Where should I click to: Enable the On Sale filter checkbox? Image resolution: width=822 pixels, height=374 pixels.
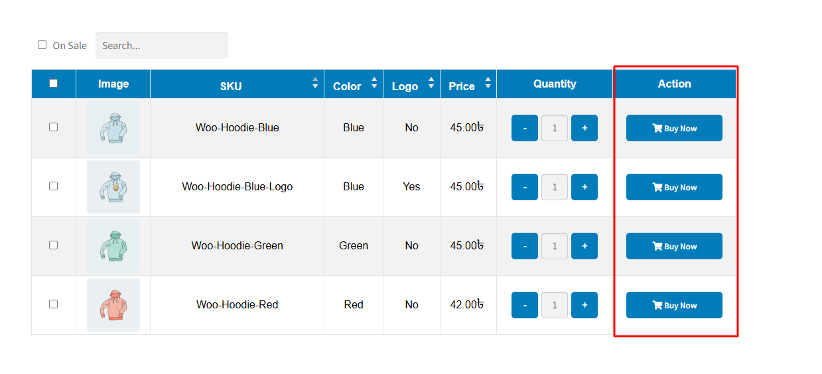(x=42, y=45)
